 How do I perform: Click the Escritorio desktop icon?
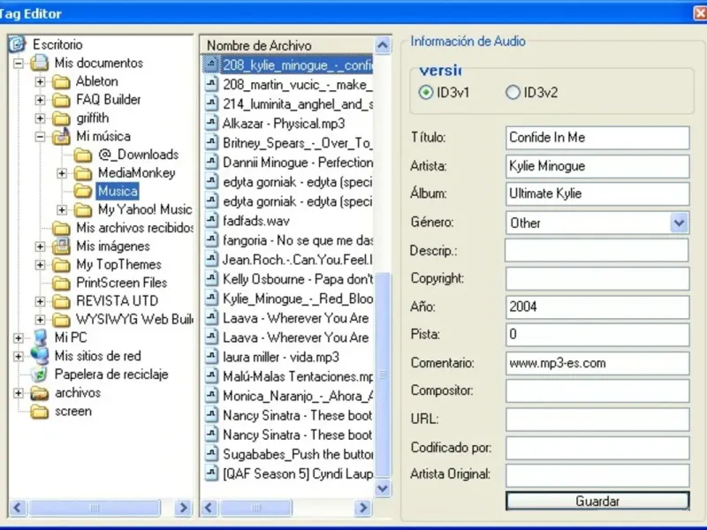click(x=17, y=44)
